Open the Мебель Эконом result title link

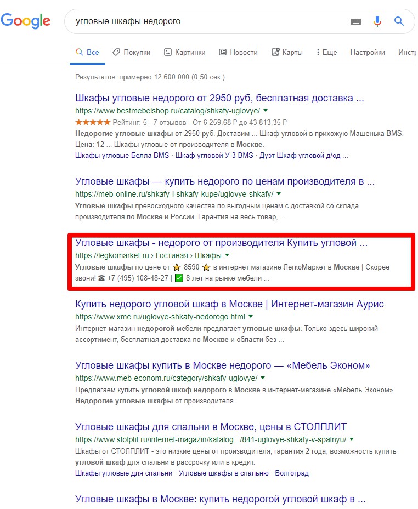coord(222,365)
